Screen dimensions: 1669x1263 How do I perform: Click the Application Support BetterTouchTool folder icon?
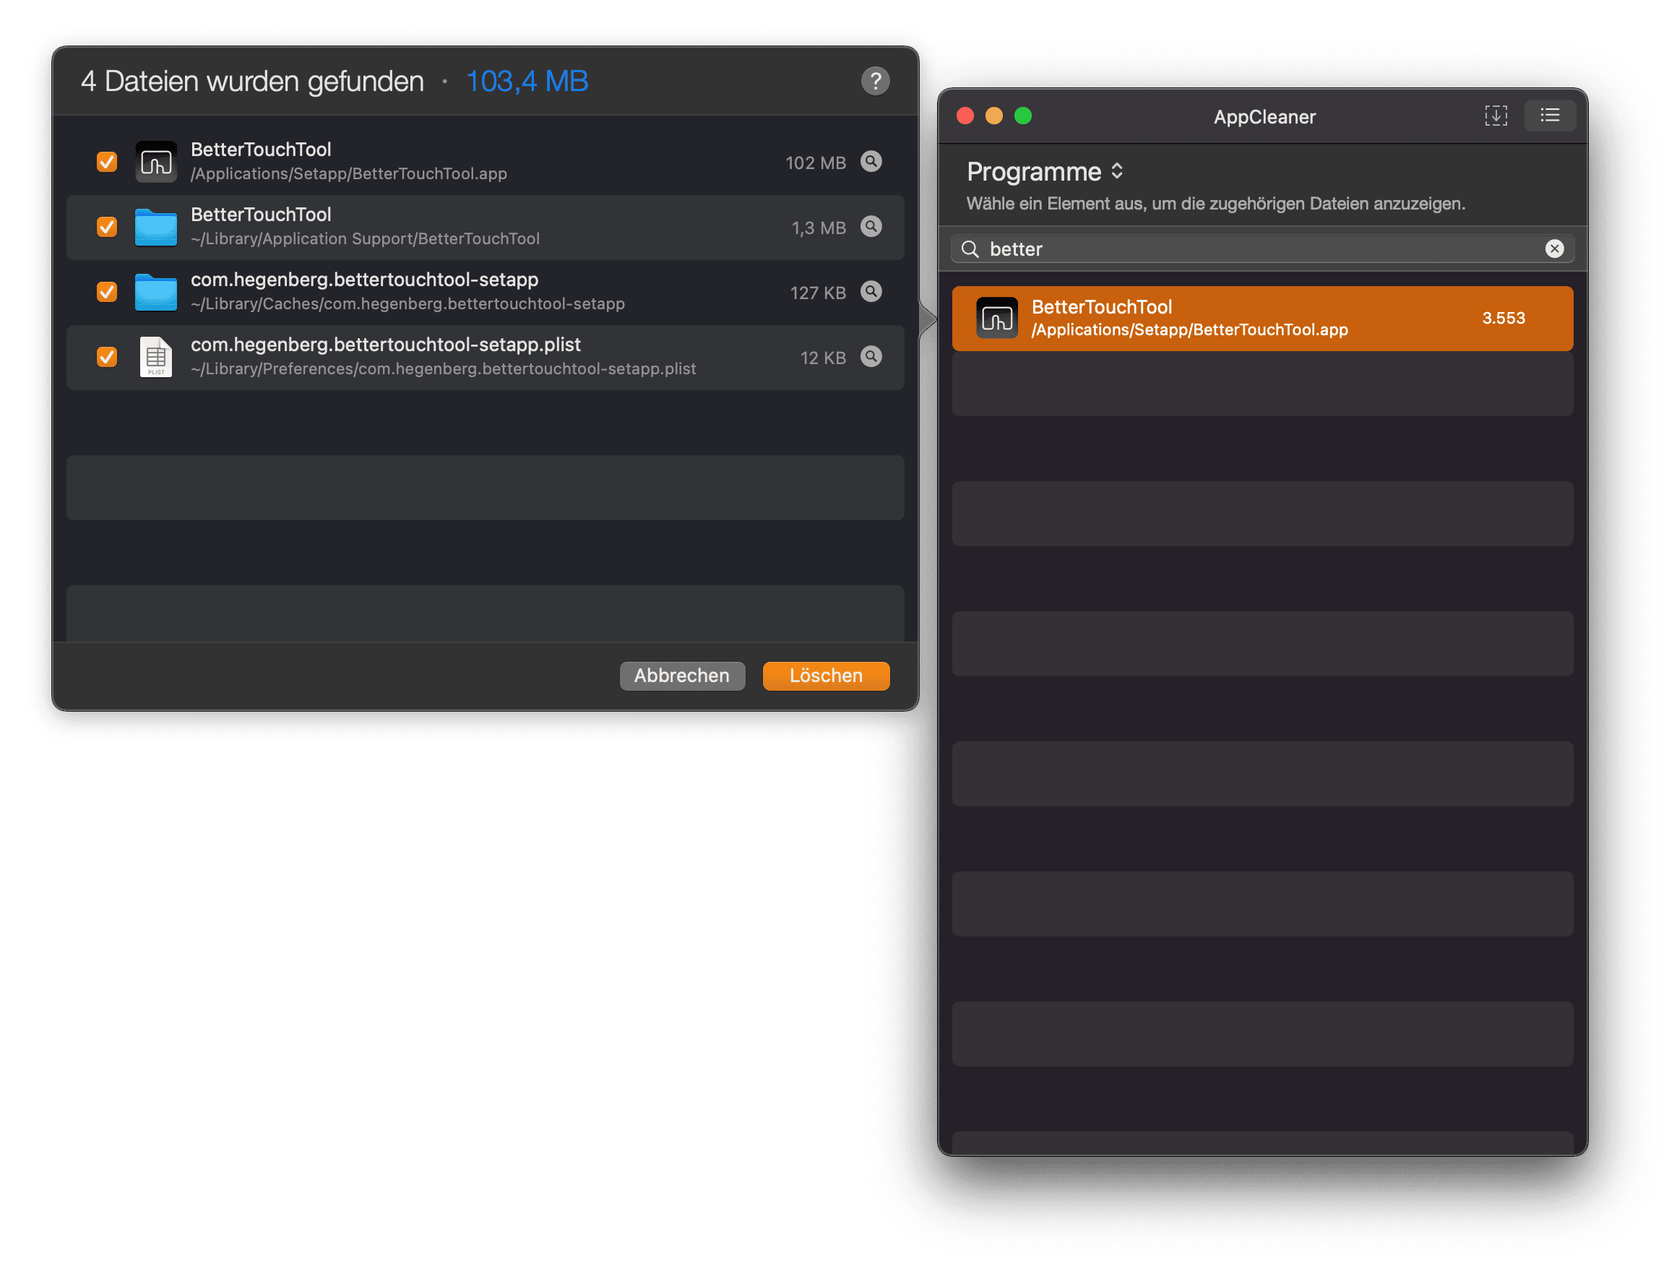pyautogui.click(x=156, y=227)
